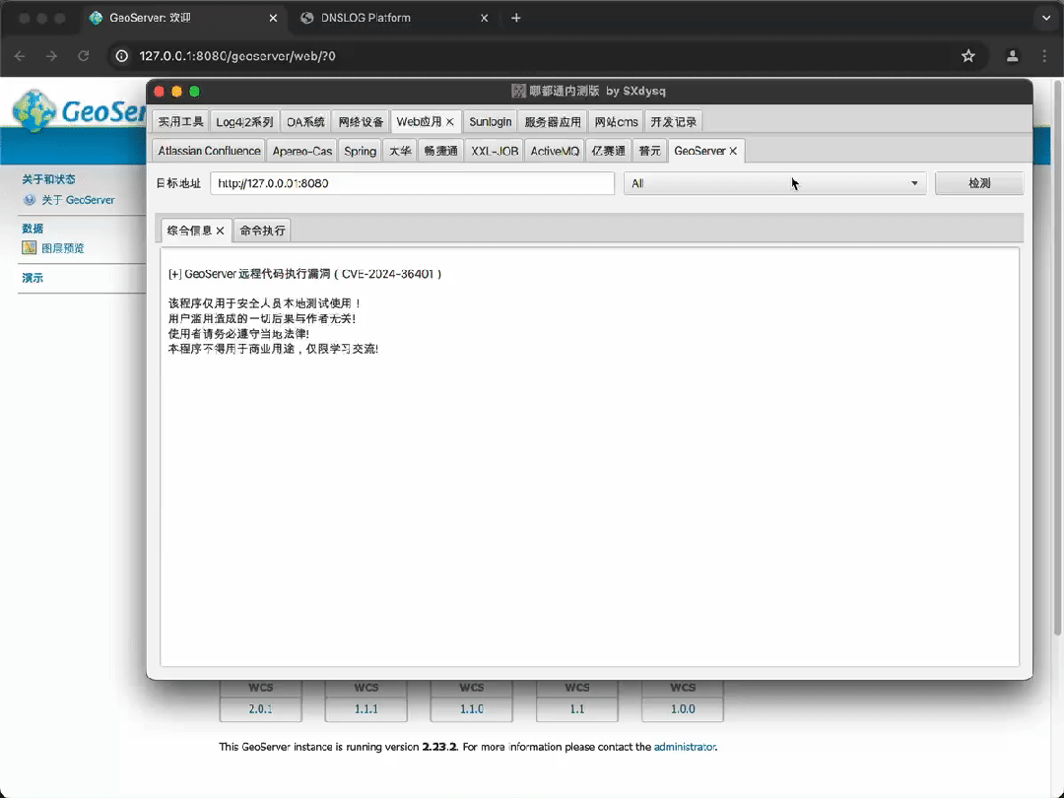Click the WCS 1.1.1 version button
Screen dimensions: 1064x798
point(366,709)
